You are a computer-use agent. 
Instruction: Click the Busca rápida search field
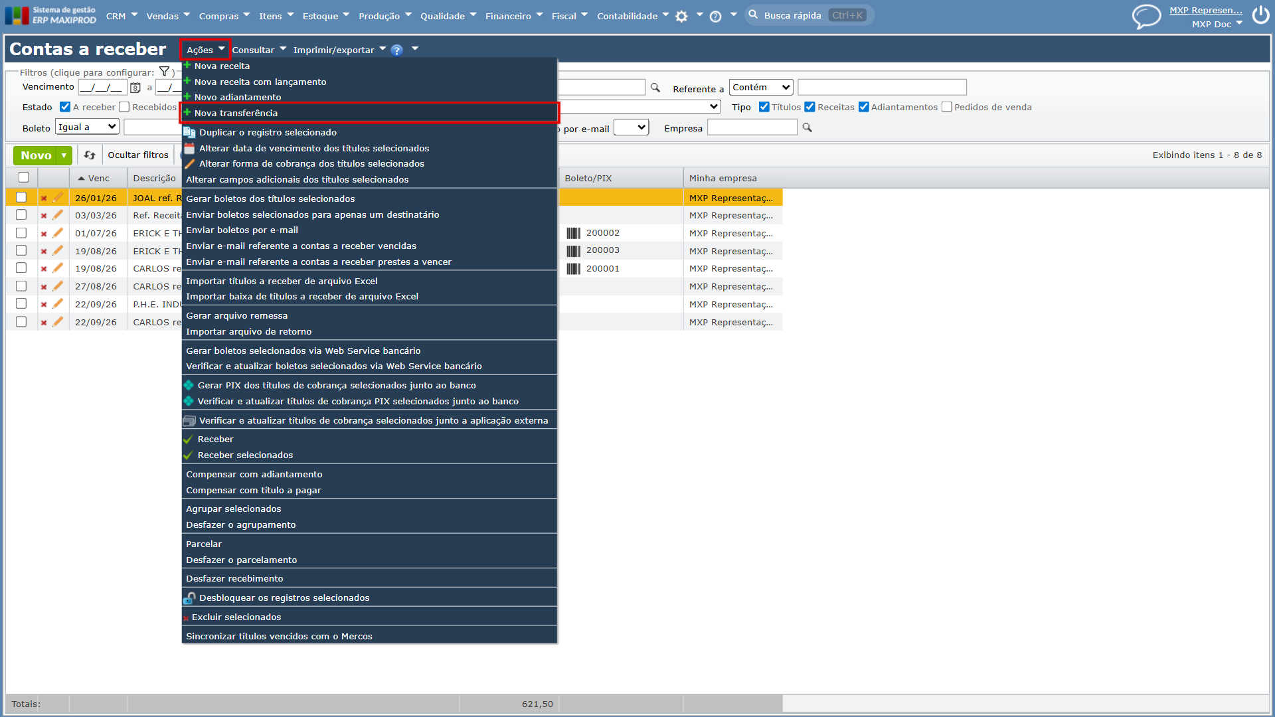click(x=809, y=15)
